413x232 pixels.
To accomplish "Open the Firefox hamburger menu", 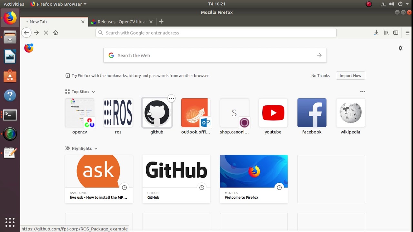I will pyautogui.click(x=408, y=33).
